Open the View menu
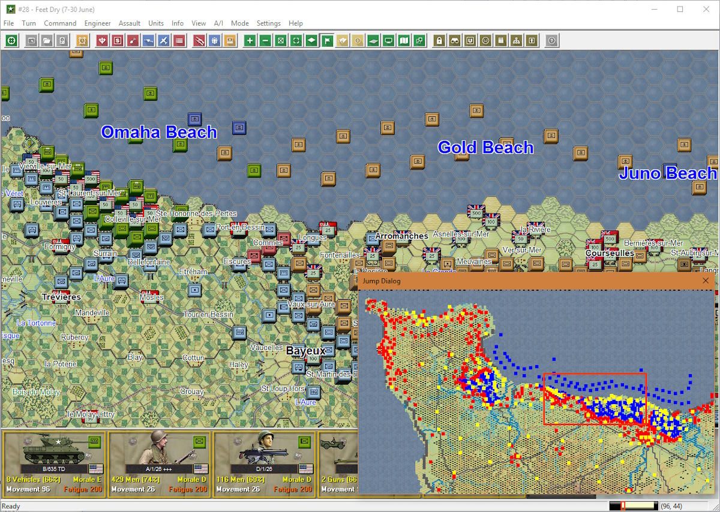This screenshot has height=512, width=720. tap(199, 23)
